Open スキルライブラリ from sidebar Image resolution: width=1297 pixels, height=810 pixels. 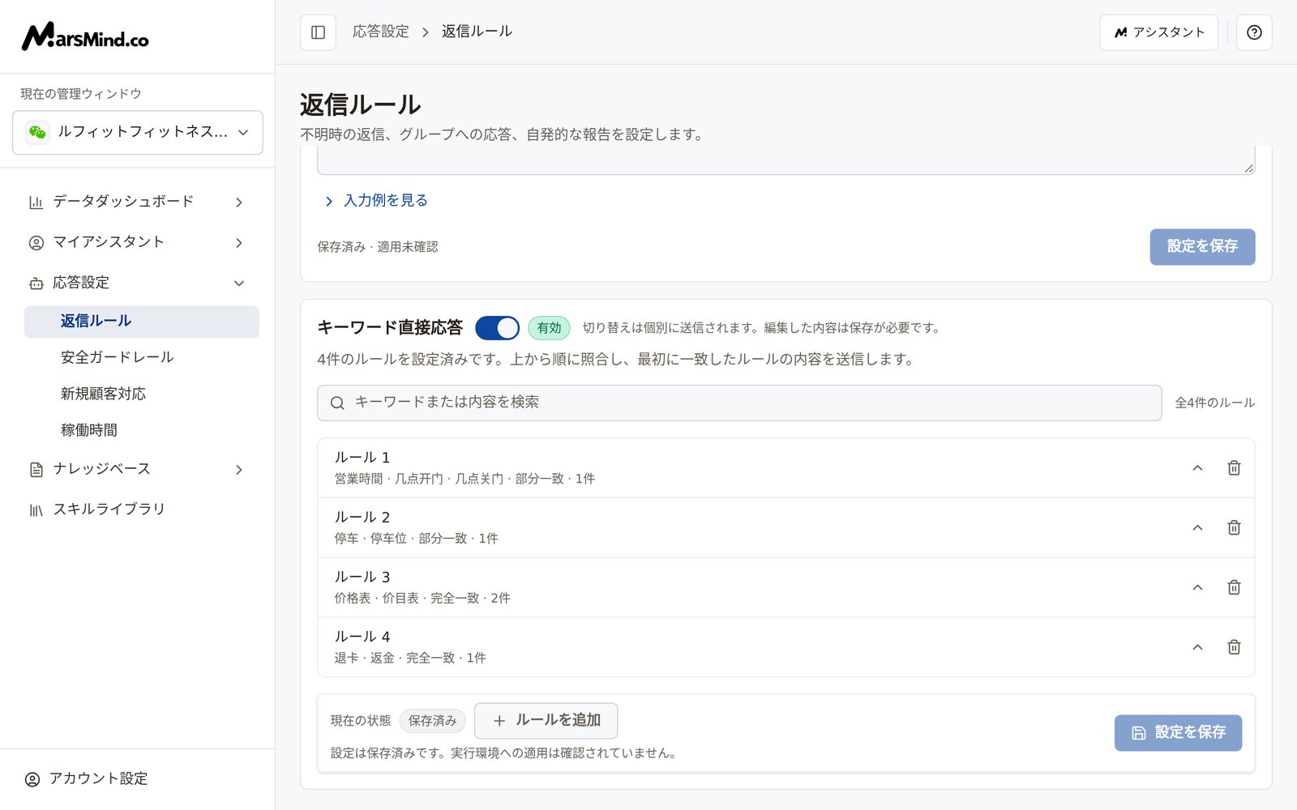pyautogui.click(x=138, y=509)
